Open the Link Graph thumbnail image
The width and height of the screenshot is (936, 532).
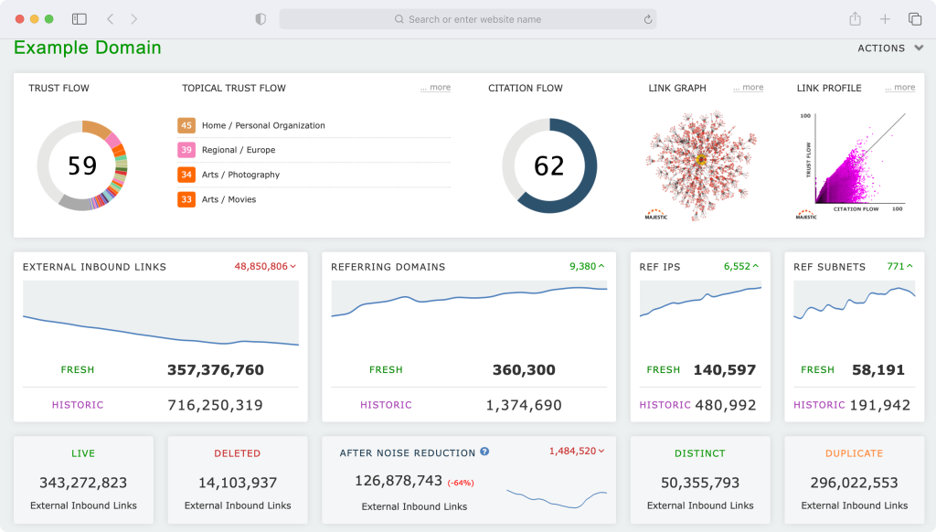click(x=701, y=165)
